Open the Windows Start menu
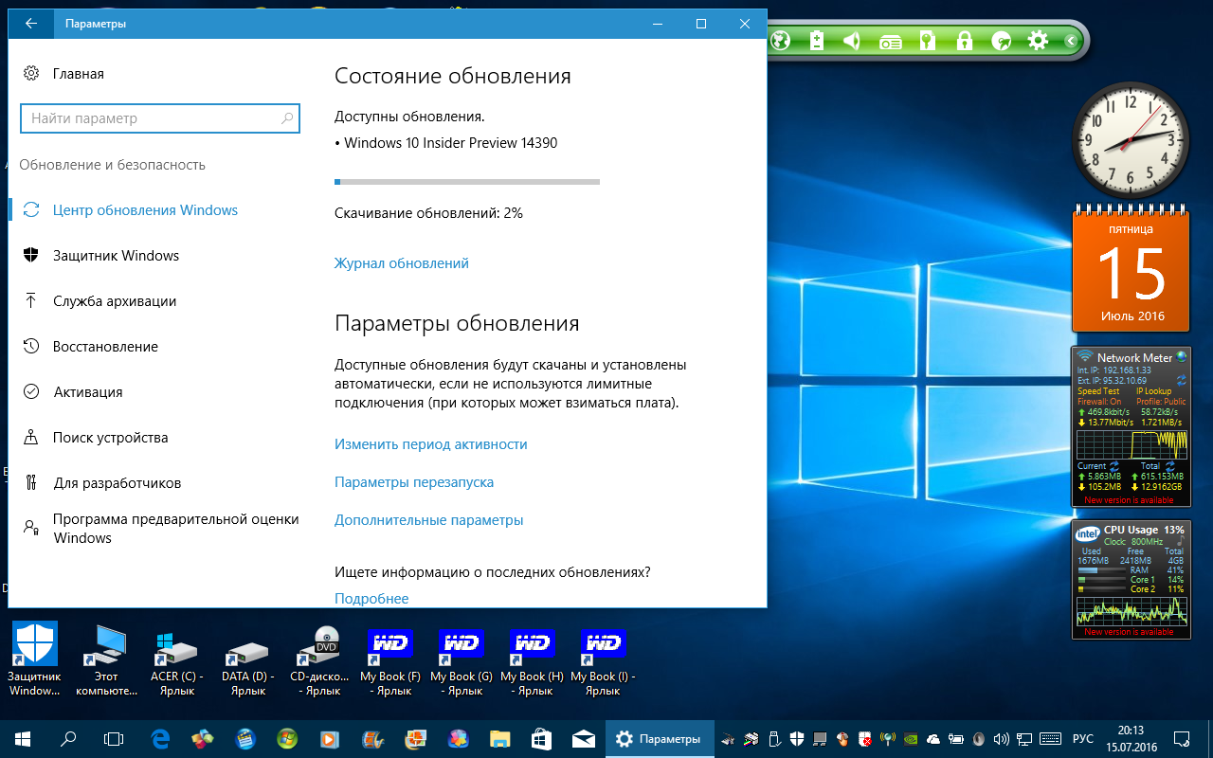The image size is (1213, 758). coord(23,739)
